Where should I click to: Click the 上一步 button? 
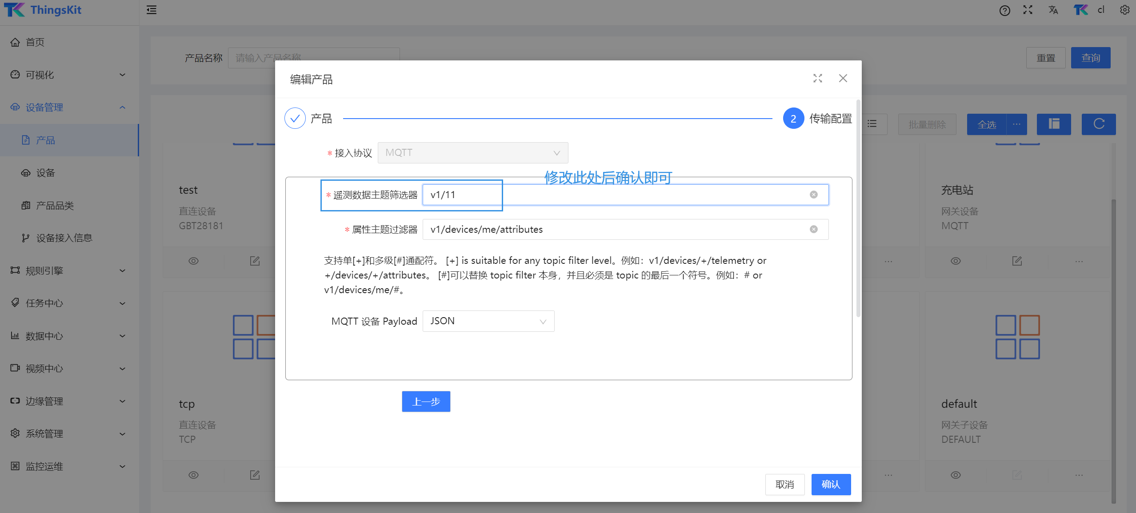tap(426, 402)
